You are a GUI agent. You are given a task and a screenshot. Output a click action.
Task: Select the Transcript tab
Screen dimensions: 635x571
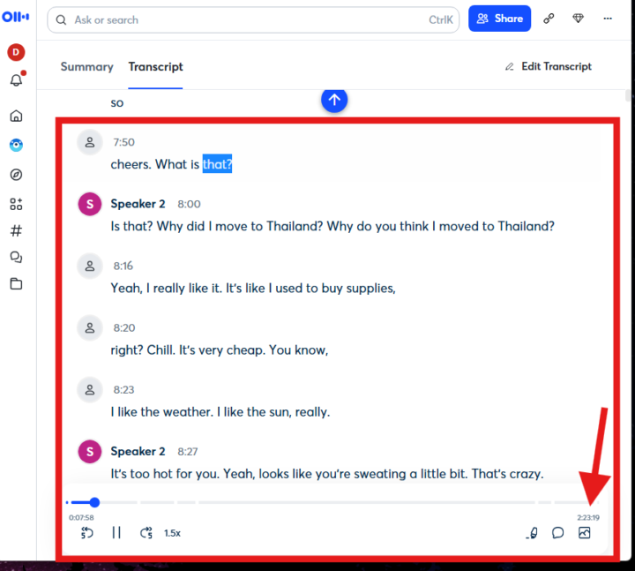coord(155,66)
